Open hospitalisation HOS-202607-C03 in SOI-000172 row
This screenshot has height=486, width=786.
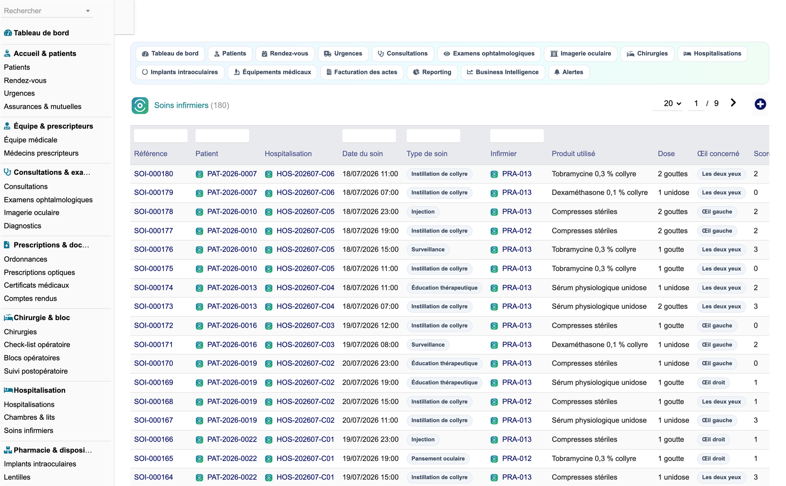[305, 325]
